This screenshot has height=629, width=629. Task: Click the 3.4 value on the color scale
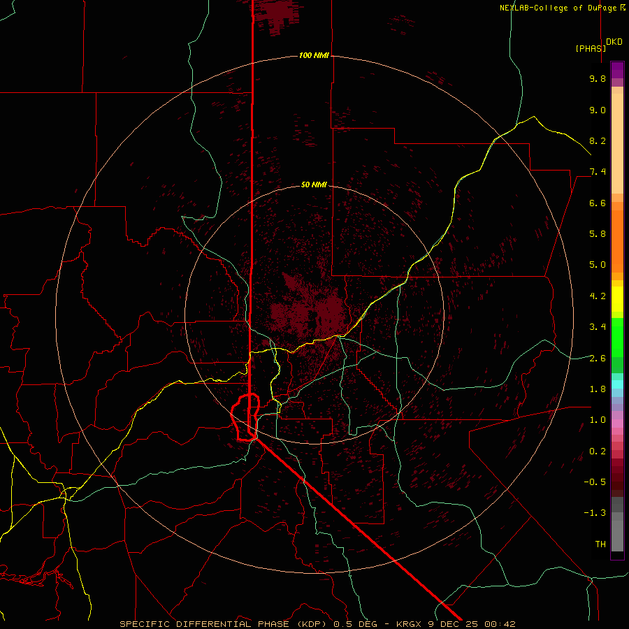click(598, 326)
